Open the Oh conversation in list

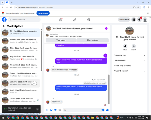20,33
